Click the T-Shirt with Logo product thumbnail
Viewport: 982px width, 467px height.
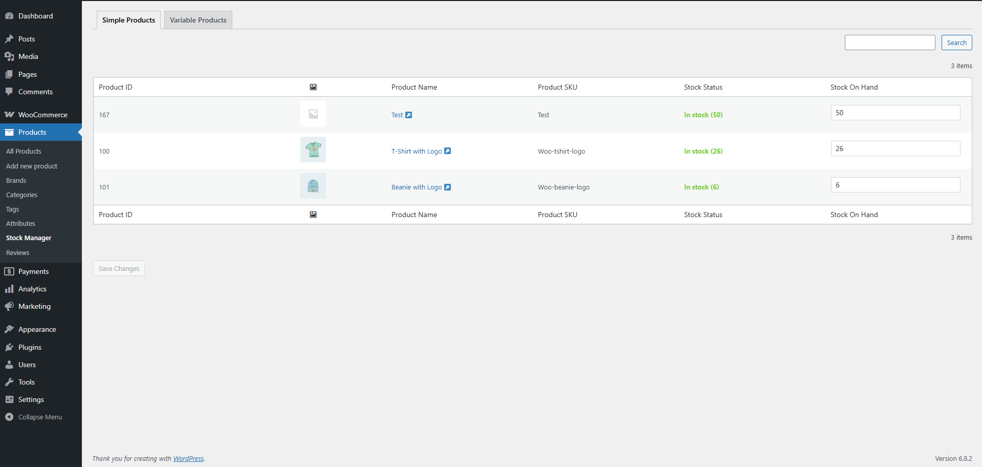[x=313, y=150]
